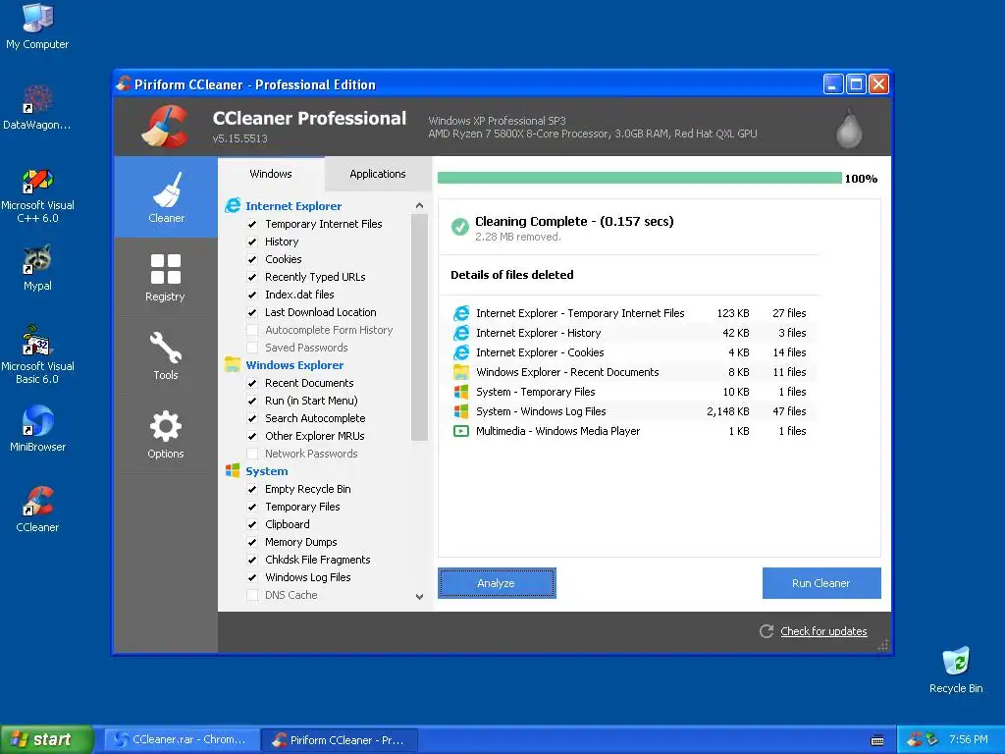Open CCleaner desktop shortcut
Viewport: 1005px width, 754px height.
[37, 510]
